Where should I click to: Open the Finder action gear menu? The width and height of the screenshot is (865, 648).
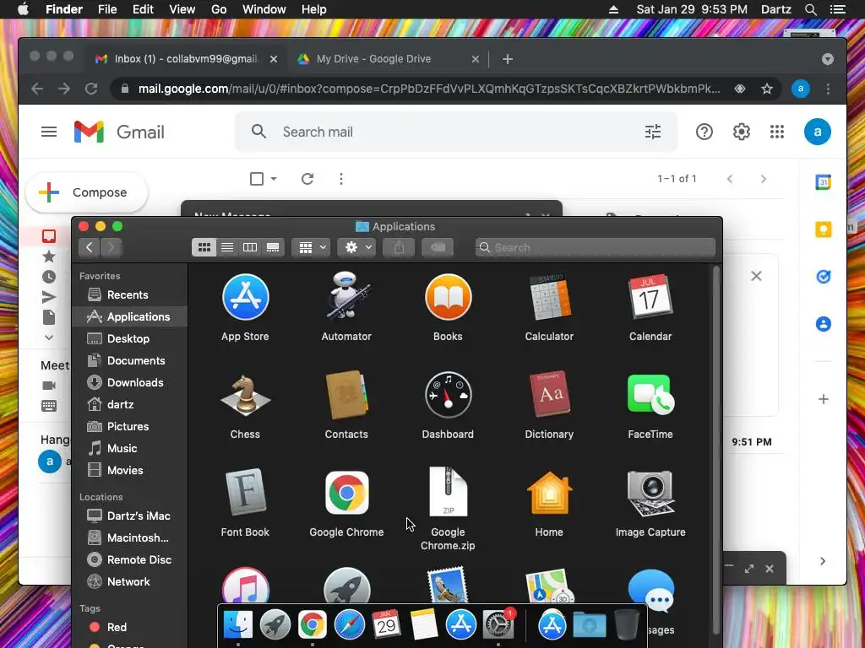(x=357, y=247)
